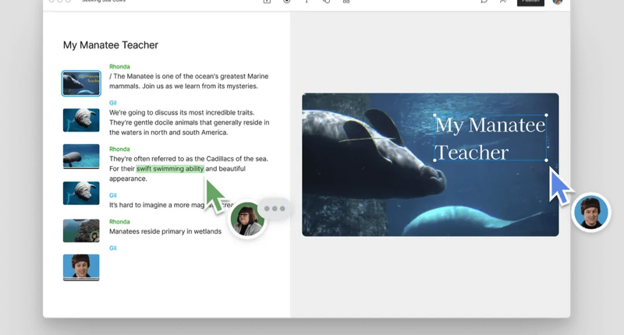Click Rhonda label above "They're often referred"
The height and width of the screenshot is (335, 624).
point(119,149)
